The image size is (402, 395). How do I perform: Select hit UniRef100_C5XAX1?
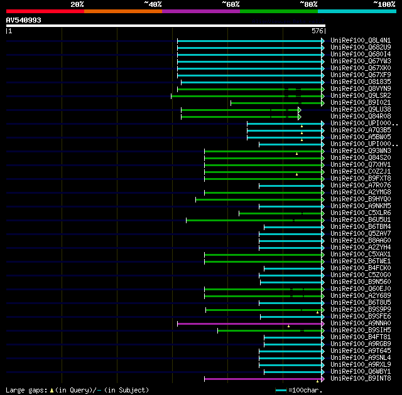point(361,255)
